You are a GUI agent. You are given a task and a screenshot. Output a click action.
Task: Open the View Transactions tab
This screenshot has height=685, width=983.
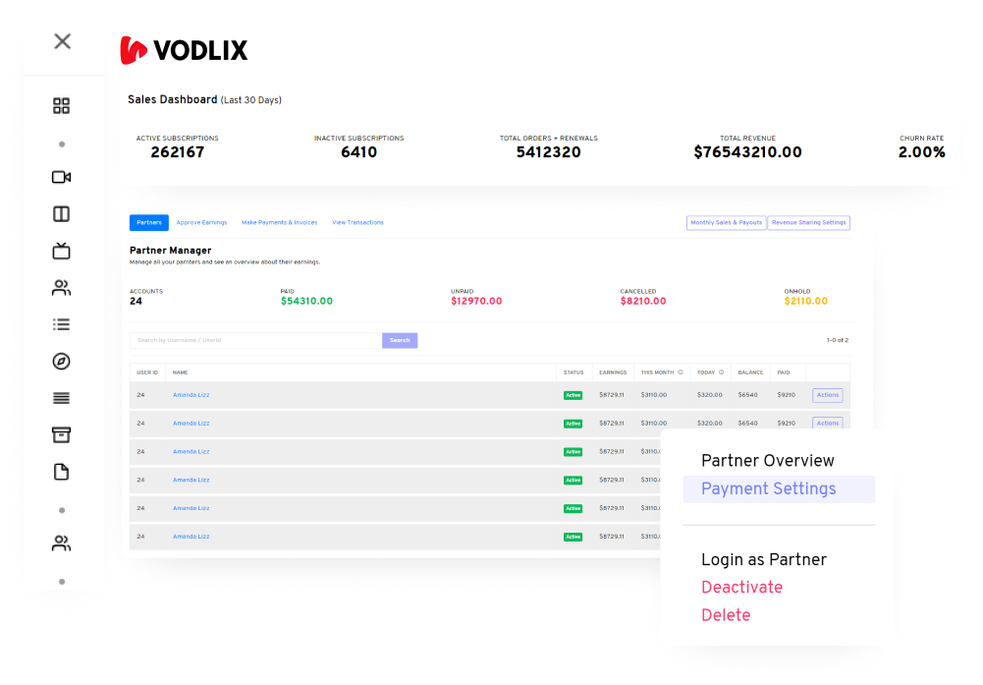(357, 223)
